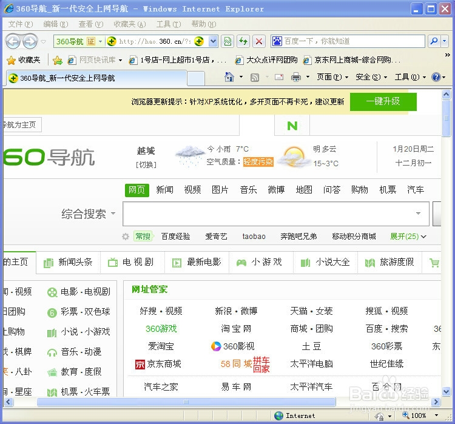
Task: Click the horizontal scrollbar right arrow
Action: (435, 402)
